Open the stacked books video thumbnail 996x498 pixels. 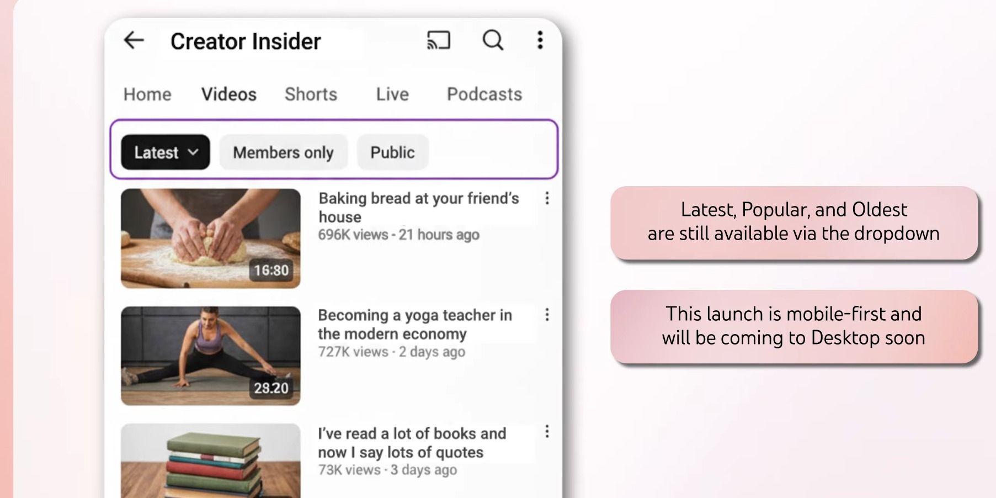(211, 460)
